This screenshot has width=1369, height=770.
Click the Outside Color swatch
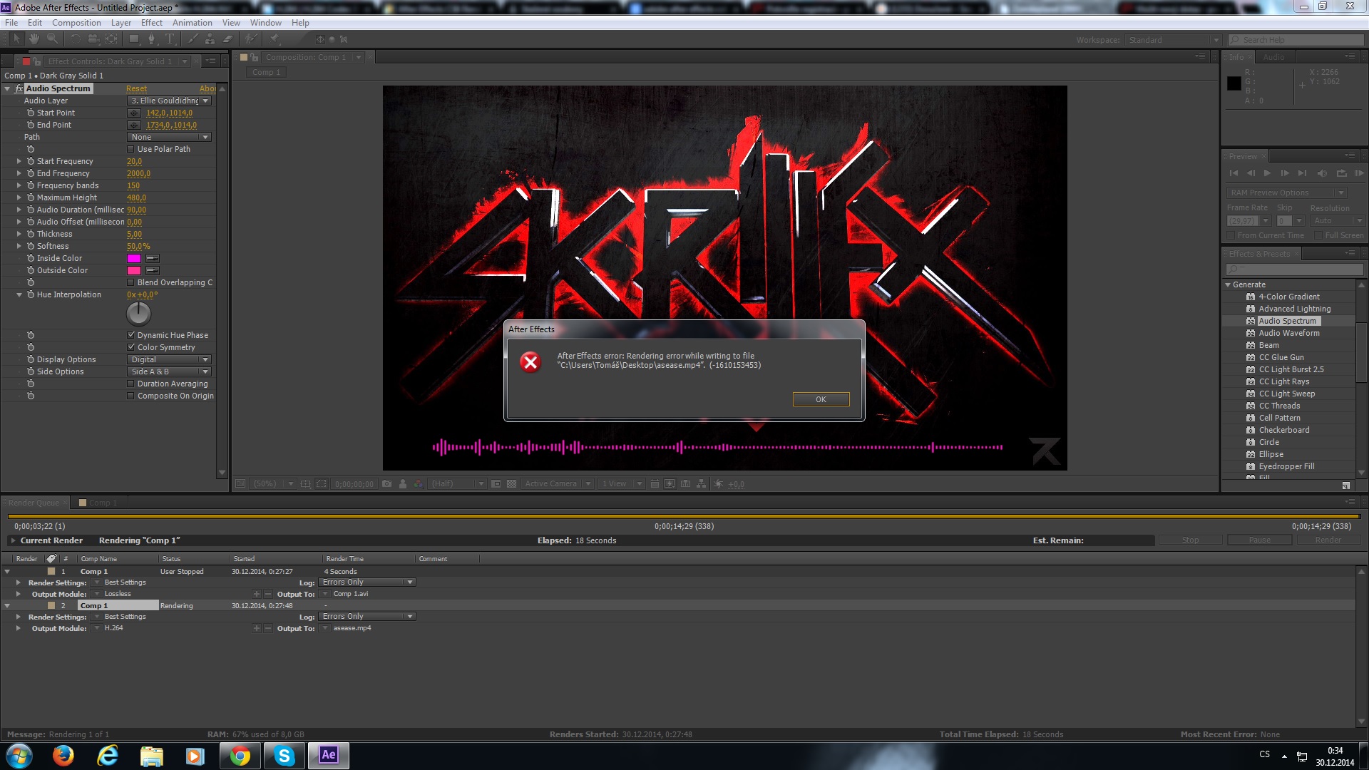134,270
